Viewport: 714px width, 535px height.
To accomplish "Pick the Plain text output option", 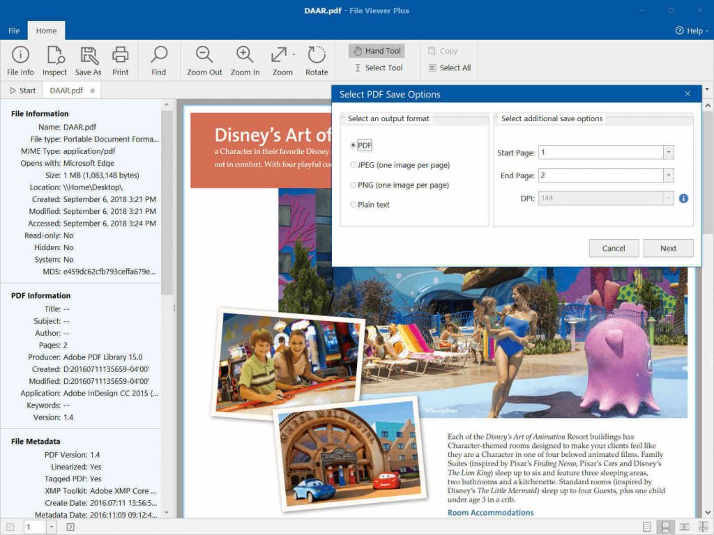I will tap(354, 205).
